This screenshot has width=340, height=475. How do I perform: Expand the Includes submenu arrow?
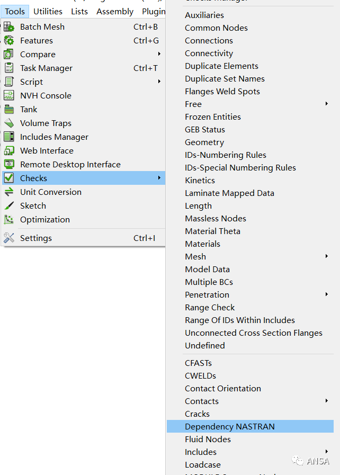click(327, 452)
